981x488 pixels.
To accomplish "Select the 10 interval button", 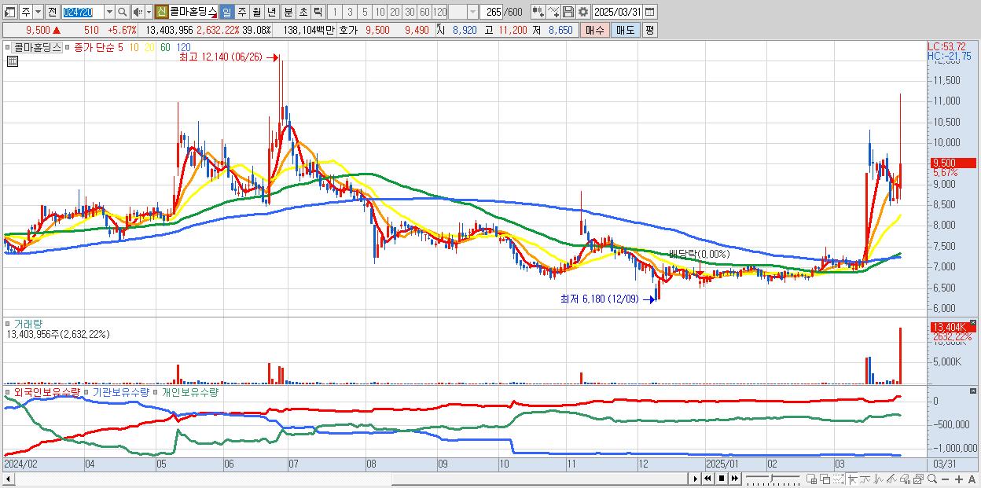I will pos(380,12).
